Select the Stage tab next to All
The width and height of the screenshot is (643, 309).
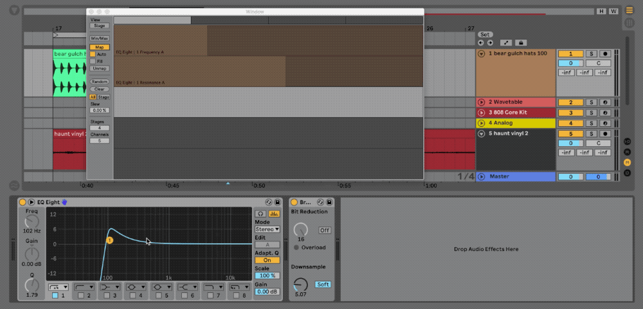tap(104, 97)
